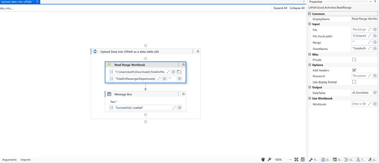Uncheck the Add headers checkbox
The height and width of the screenshot is (163, 379).
point(354,70)
